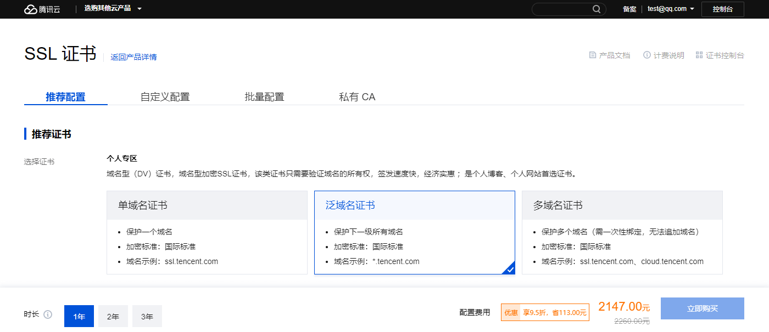Switch to the 自定义配置 tab
Viewport: 769px width, 332px height.
(x=165, y=97)
